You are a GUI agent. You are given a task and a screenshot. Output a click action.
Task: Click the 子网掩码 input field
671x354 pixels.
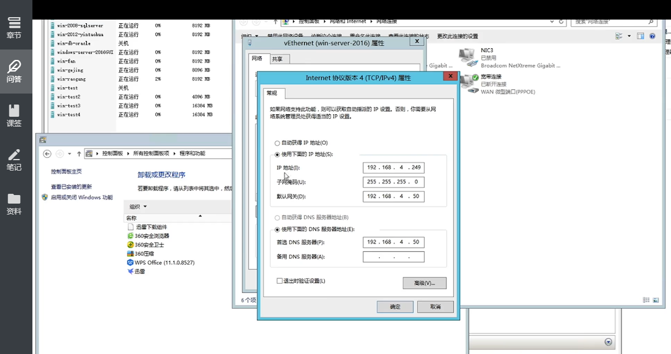click(x=394, y=182)
